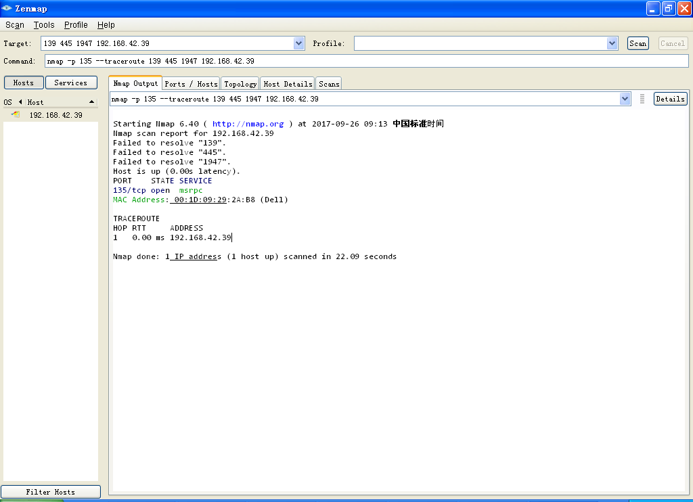This screenshot has height=502, width=693.
Task: Switch to the Nmap Output tab
Action: (135, 83)
